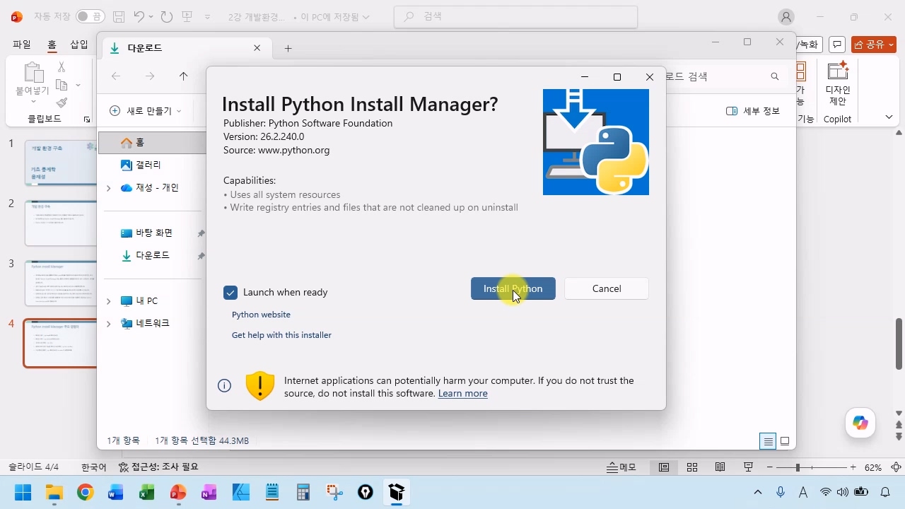Screen dimensions: 905x509
Task: Expand the Copy options dropdown arrow
Action: click(78, 86)
